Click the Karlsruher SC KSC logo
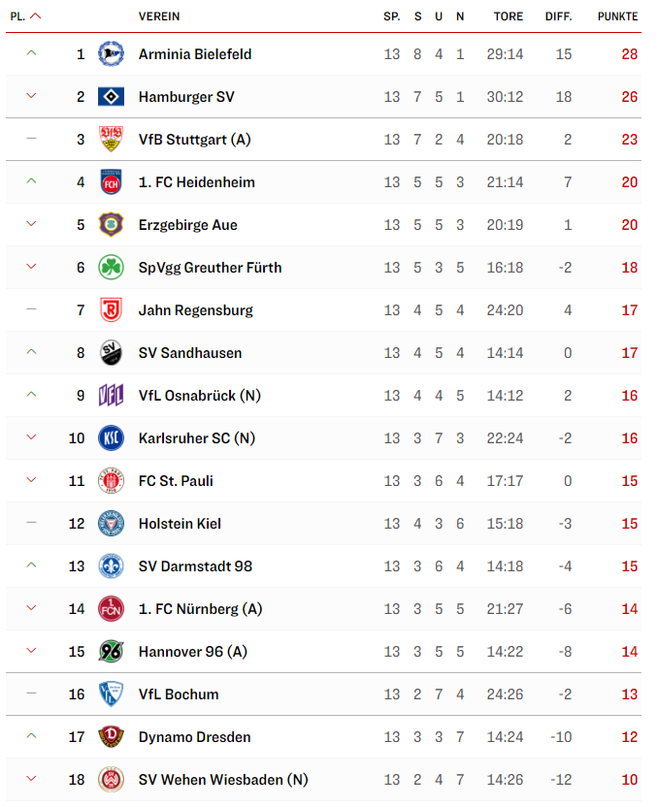The image size is (658, 807). (111, 438)
